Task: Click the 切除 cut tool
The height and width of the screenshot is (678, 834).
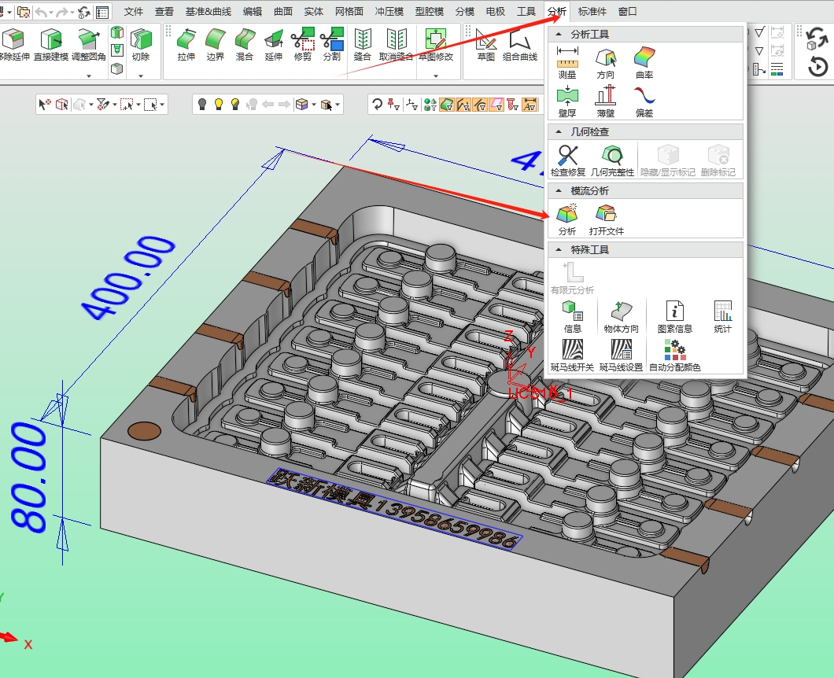Action: (141, 45)
